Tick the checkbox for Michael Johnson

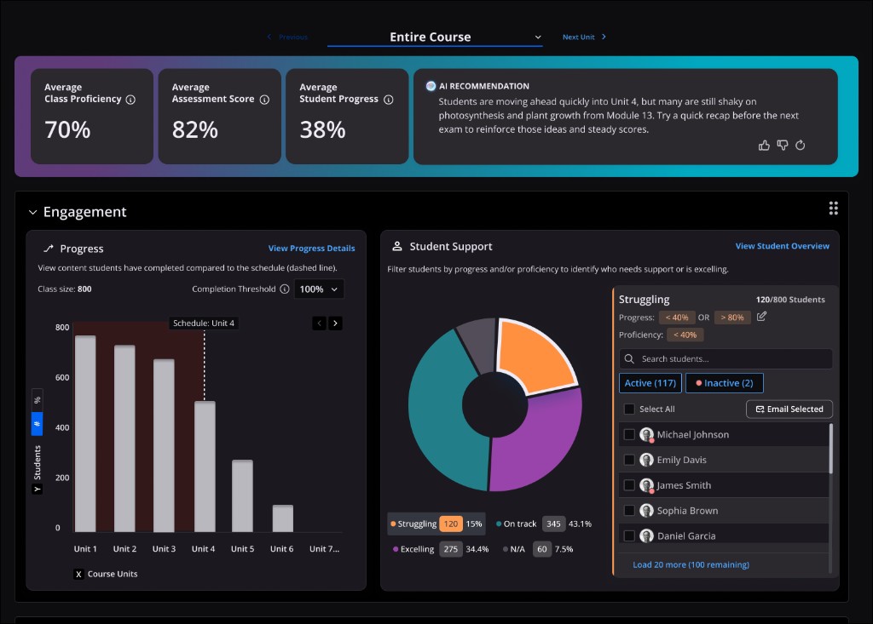(629, 434)
